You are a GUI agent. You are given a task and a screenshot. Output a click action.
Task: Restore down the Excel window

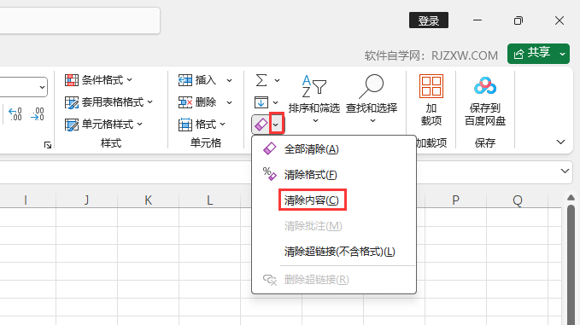pyautogui.click(x=518, y=20)
